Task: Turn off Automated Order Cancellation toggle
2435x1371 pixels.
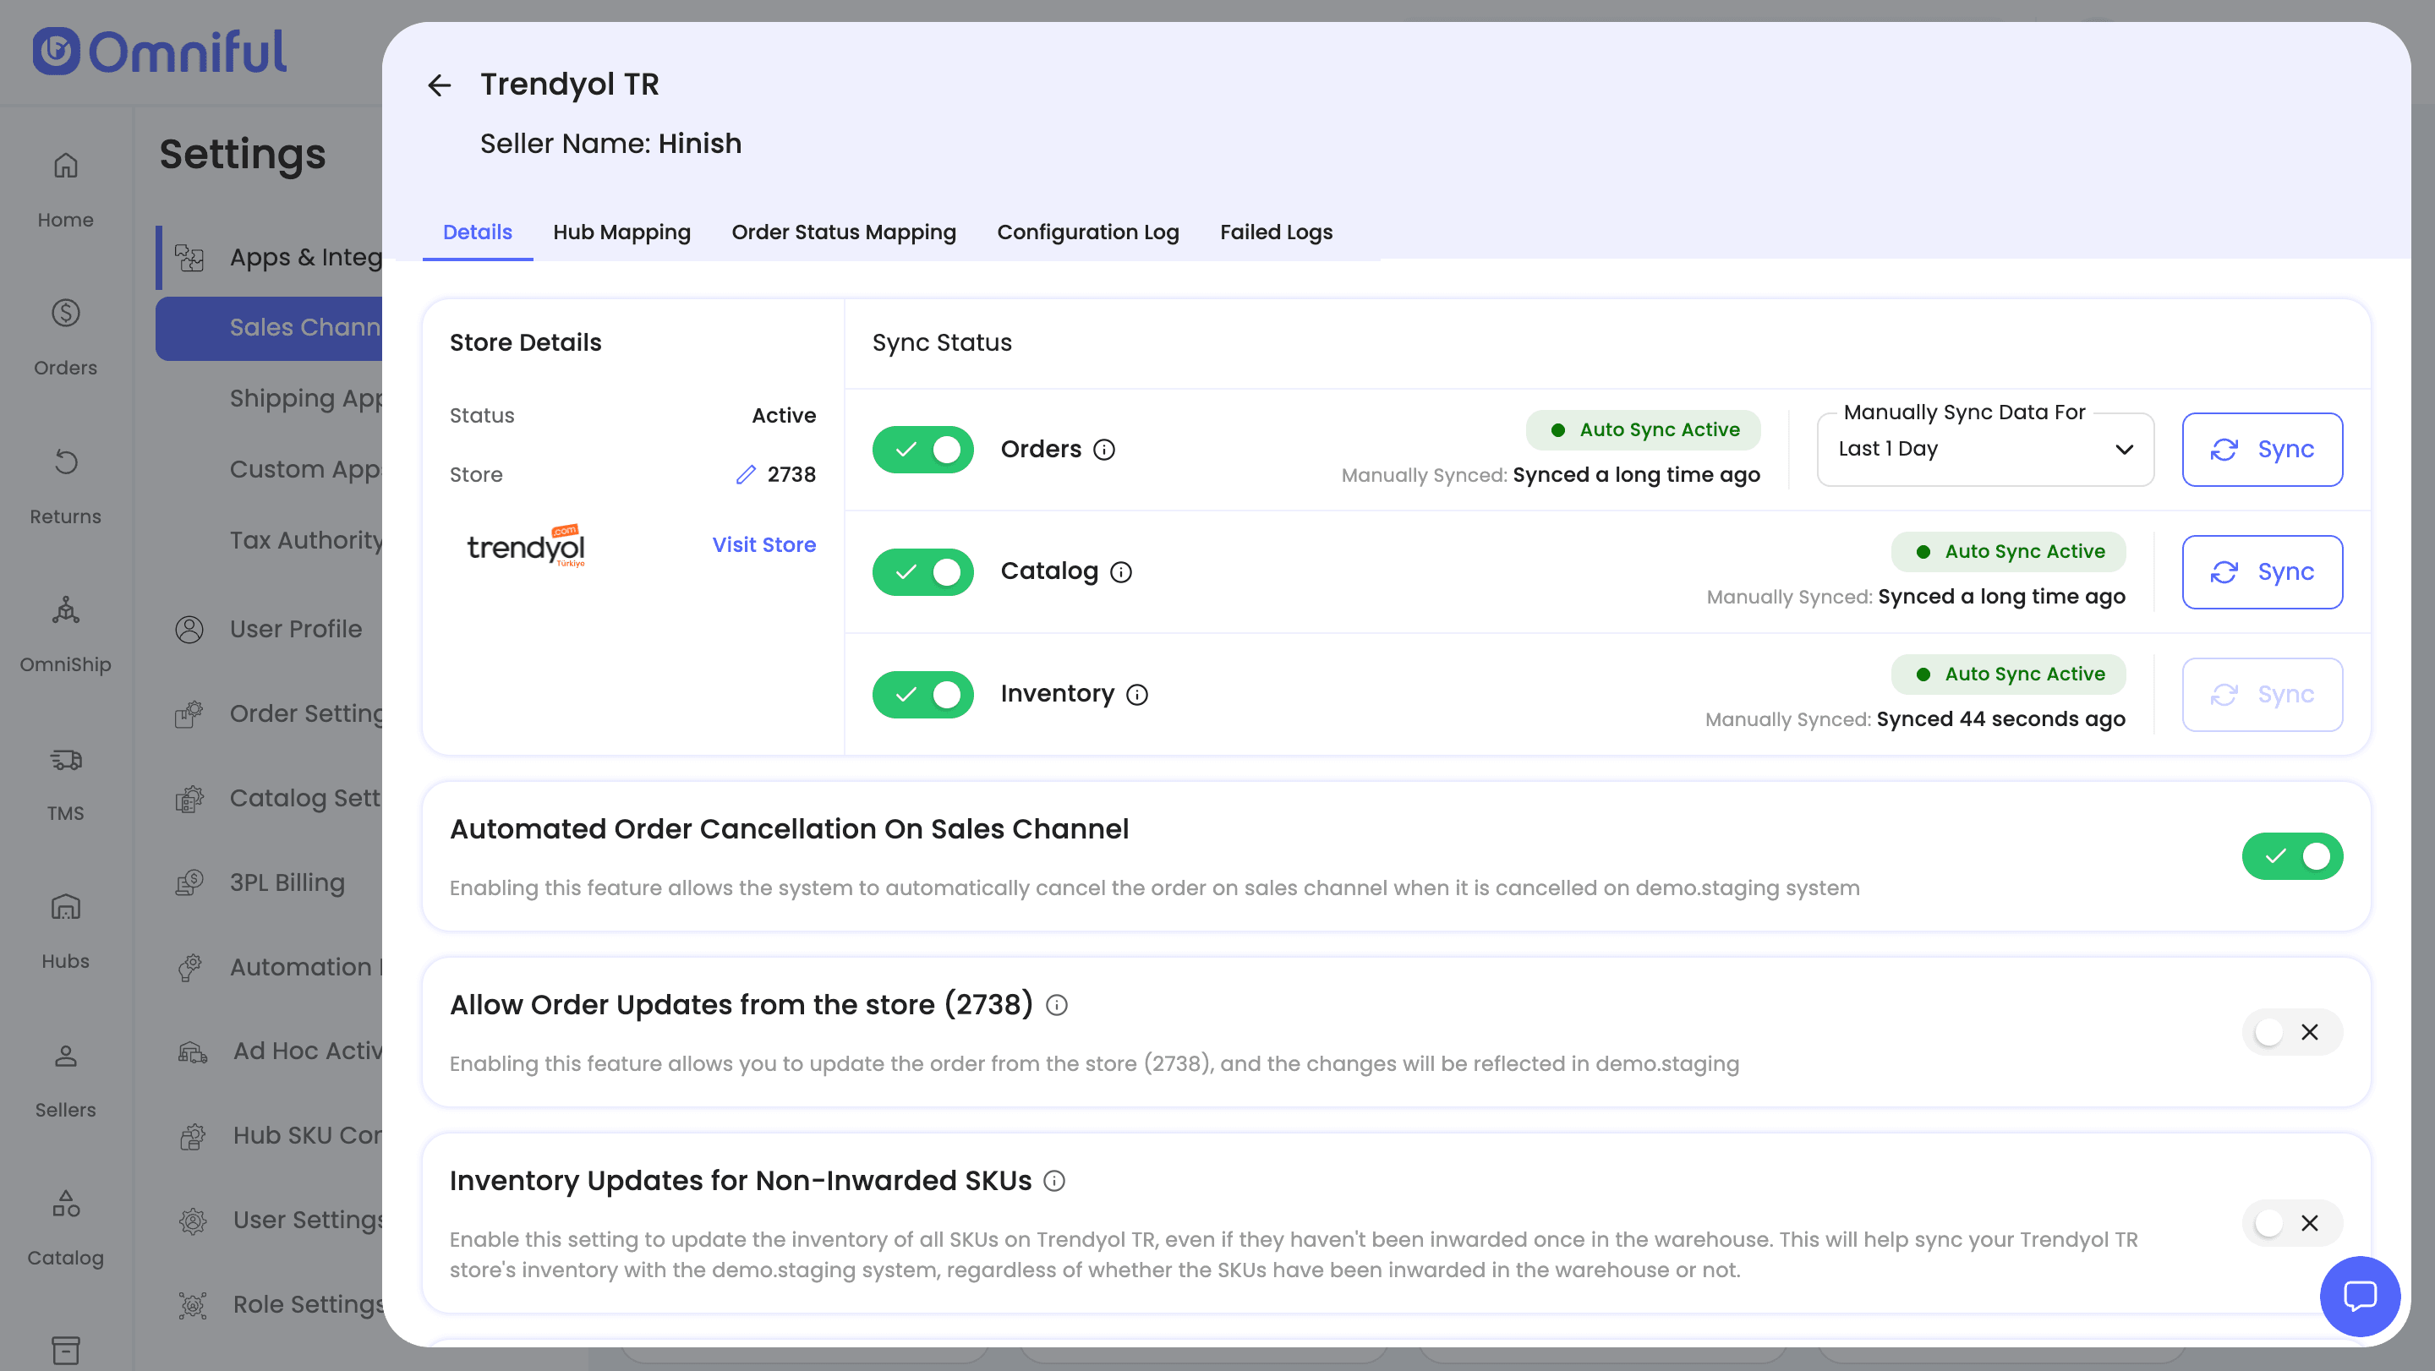Action: [x=2291, y=856]
